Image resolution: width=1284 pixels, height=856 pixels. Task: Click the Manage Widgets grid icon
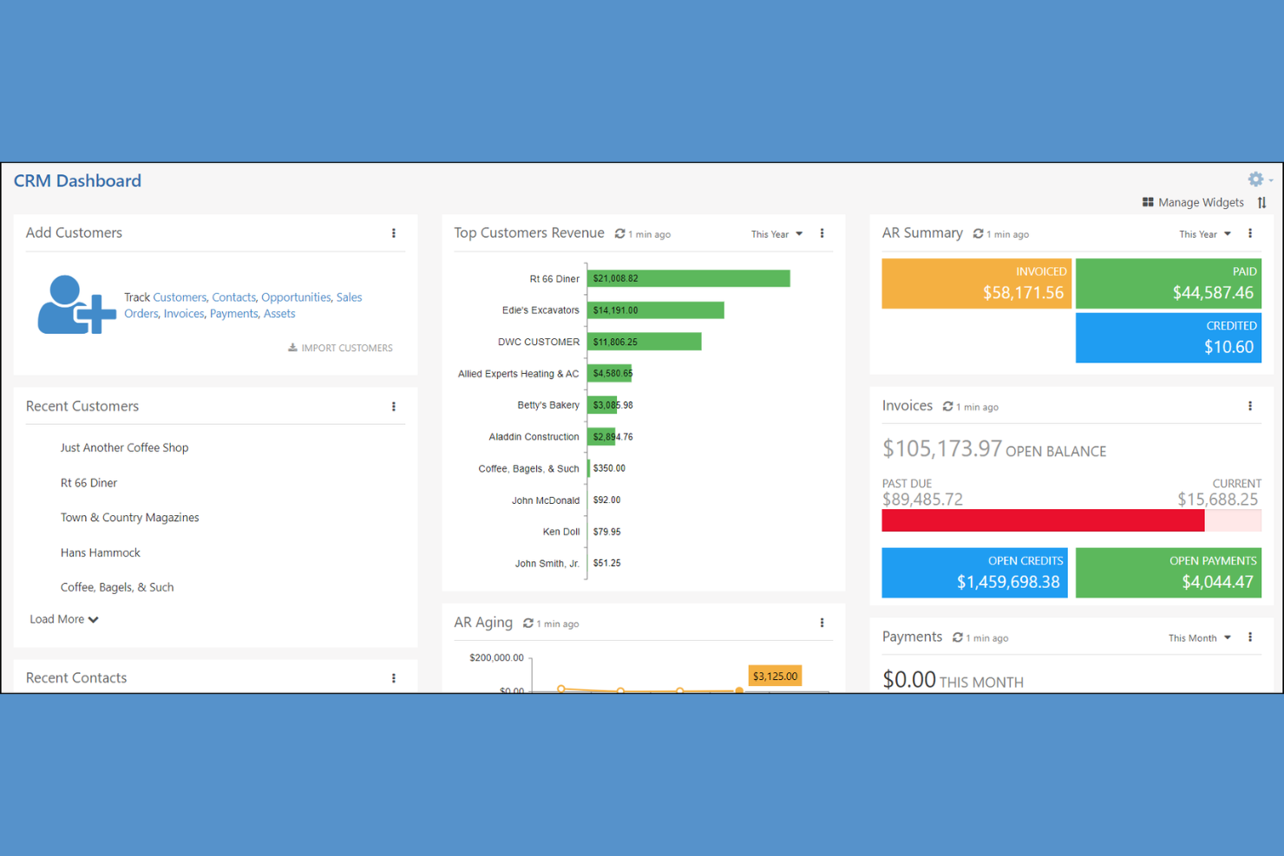pyautogui.click(x=1148, y=202)
